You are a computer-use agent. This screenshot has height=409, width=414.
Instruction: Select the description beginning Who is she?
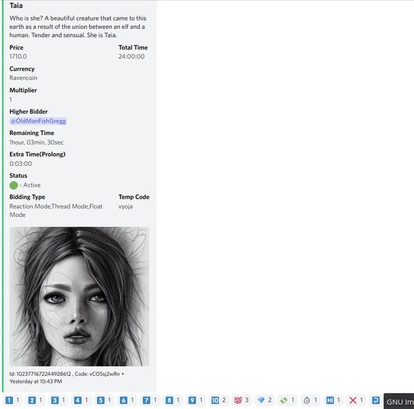click(78, 27)
